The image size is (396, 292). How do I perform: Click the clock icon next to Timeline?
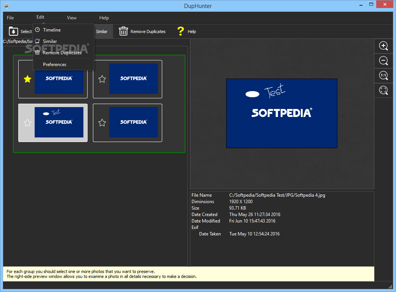[x=37, y=30]
